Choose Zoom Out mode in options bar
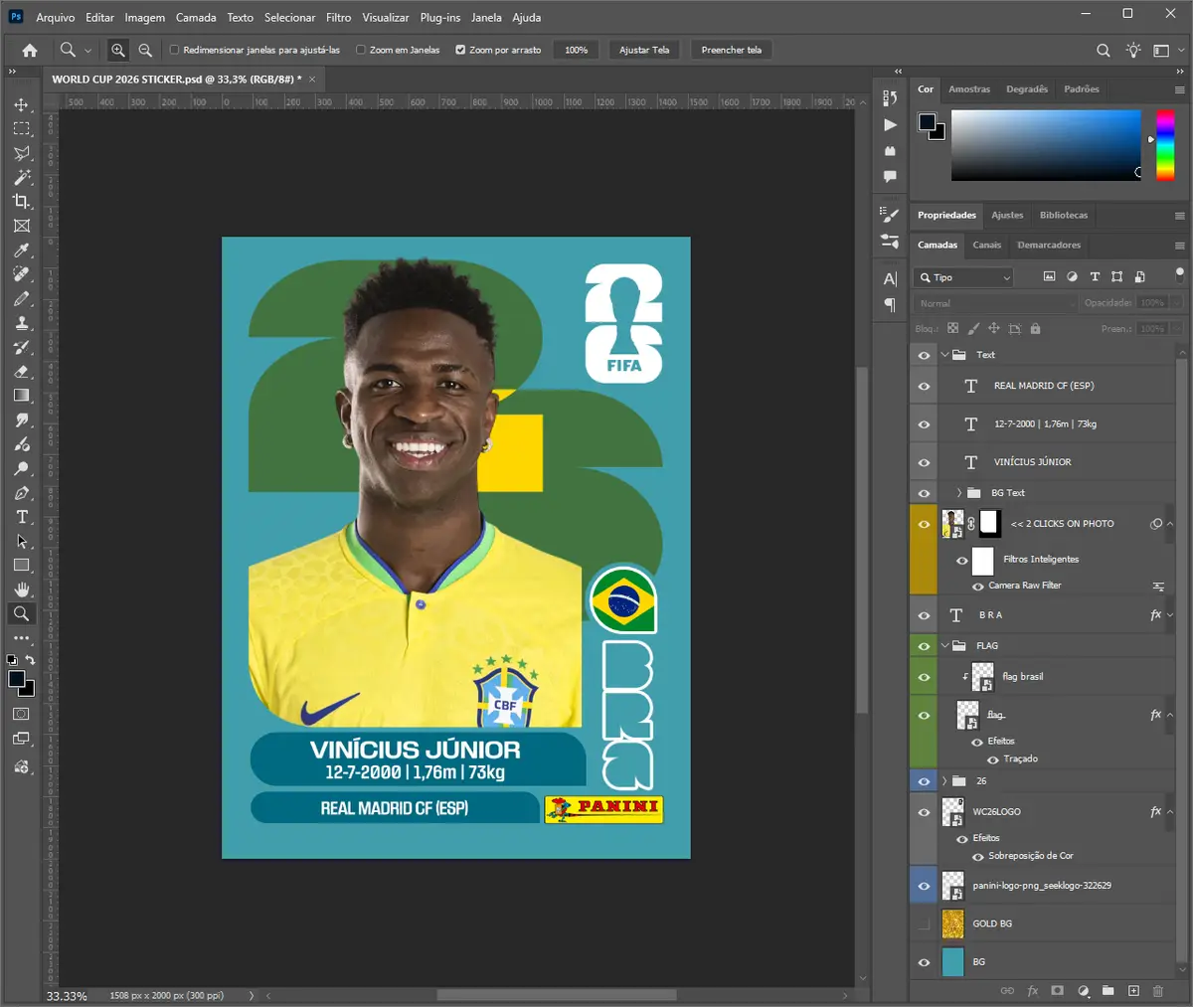Viewport: 1193px width, 1007px height. click(x=145, y=50)
